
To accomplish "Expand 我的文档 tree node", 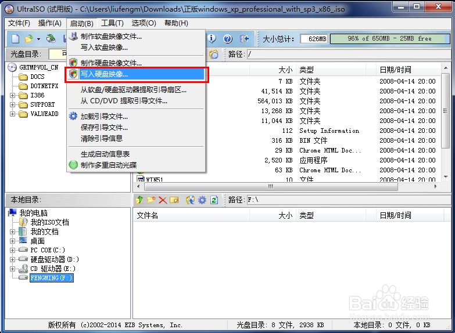I will 12,231.
